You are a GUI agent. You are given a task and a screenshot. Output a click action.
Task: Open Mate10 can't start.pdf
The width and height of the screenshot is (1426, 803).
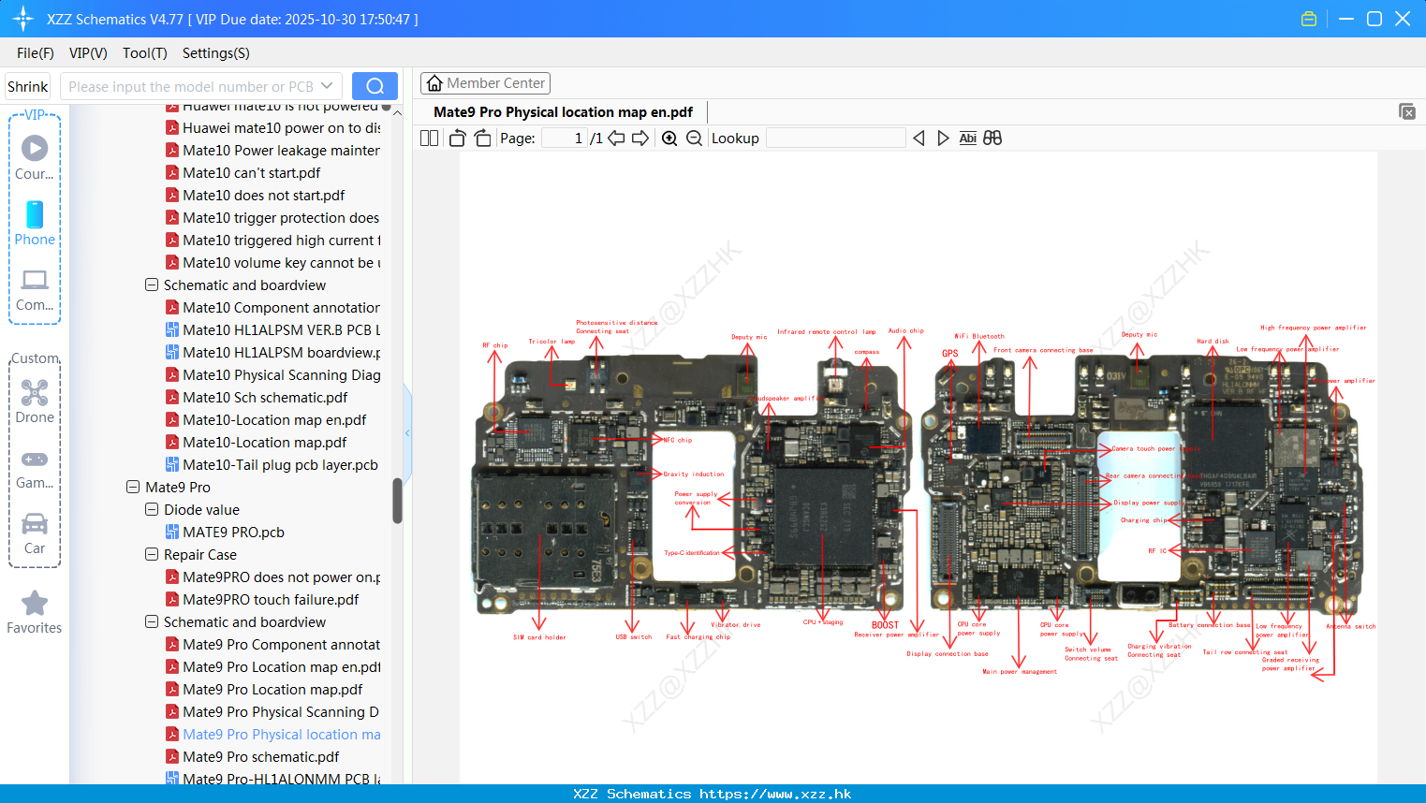click(243, 172)
